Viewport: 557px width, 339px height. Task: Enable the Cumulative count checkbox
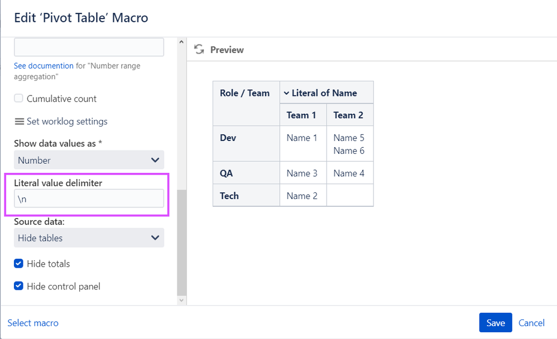(x=18, y=99)
